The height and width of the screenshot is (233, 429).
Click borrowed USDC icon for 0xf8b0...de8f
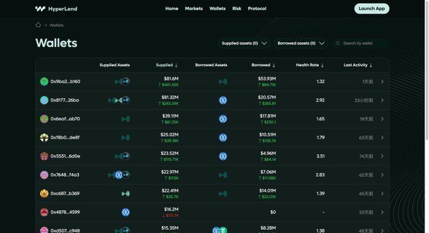click(x=223, y=137)
